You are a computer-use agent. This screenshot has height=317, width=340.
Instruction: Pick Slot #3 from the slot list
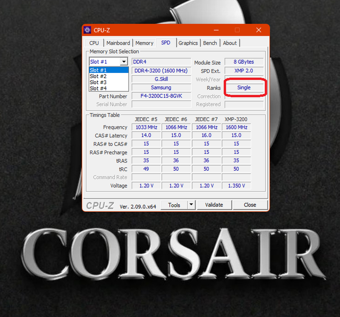click(x=109, y=82)
